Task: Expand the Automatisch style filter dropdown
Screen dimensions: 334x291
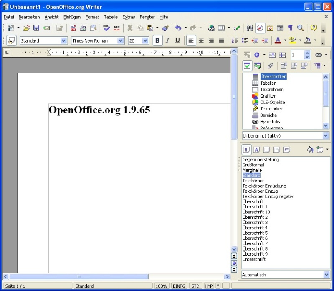Action: [326, 275]
